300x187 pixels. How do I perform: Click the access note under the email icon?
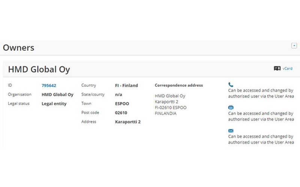[261, 140]
